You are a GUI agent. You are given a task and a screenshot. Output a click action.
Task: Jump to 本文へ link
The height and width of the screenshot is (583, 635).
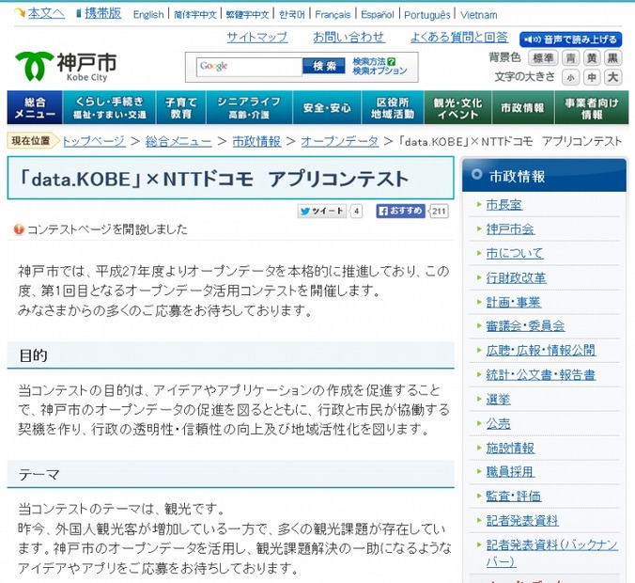point(46,13)
